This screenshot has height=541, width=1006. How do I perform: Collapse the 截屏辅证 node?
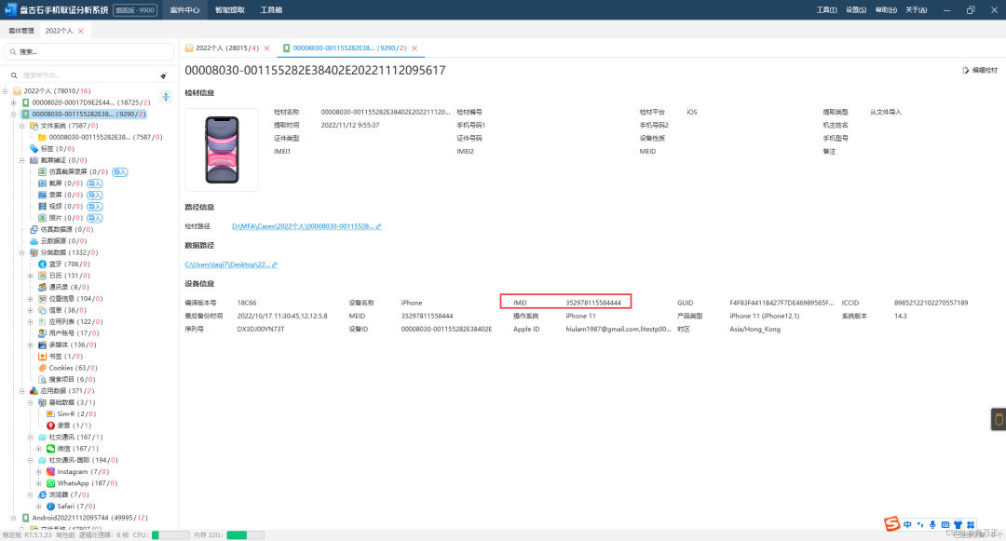[21, 160]
